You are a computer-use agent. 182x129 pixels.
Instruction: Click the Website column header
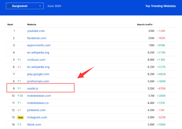click(x=32, y=25)
